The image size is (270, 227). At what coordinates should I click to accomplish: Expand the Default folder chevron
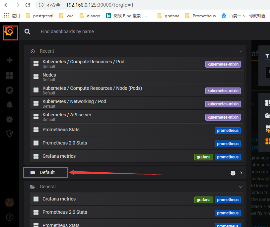[x=241, y=173]
